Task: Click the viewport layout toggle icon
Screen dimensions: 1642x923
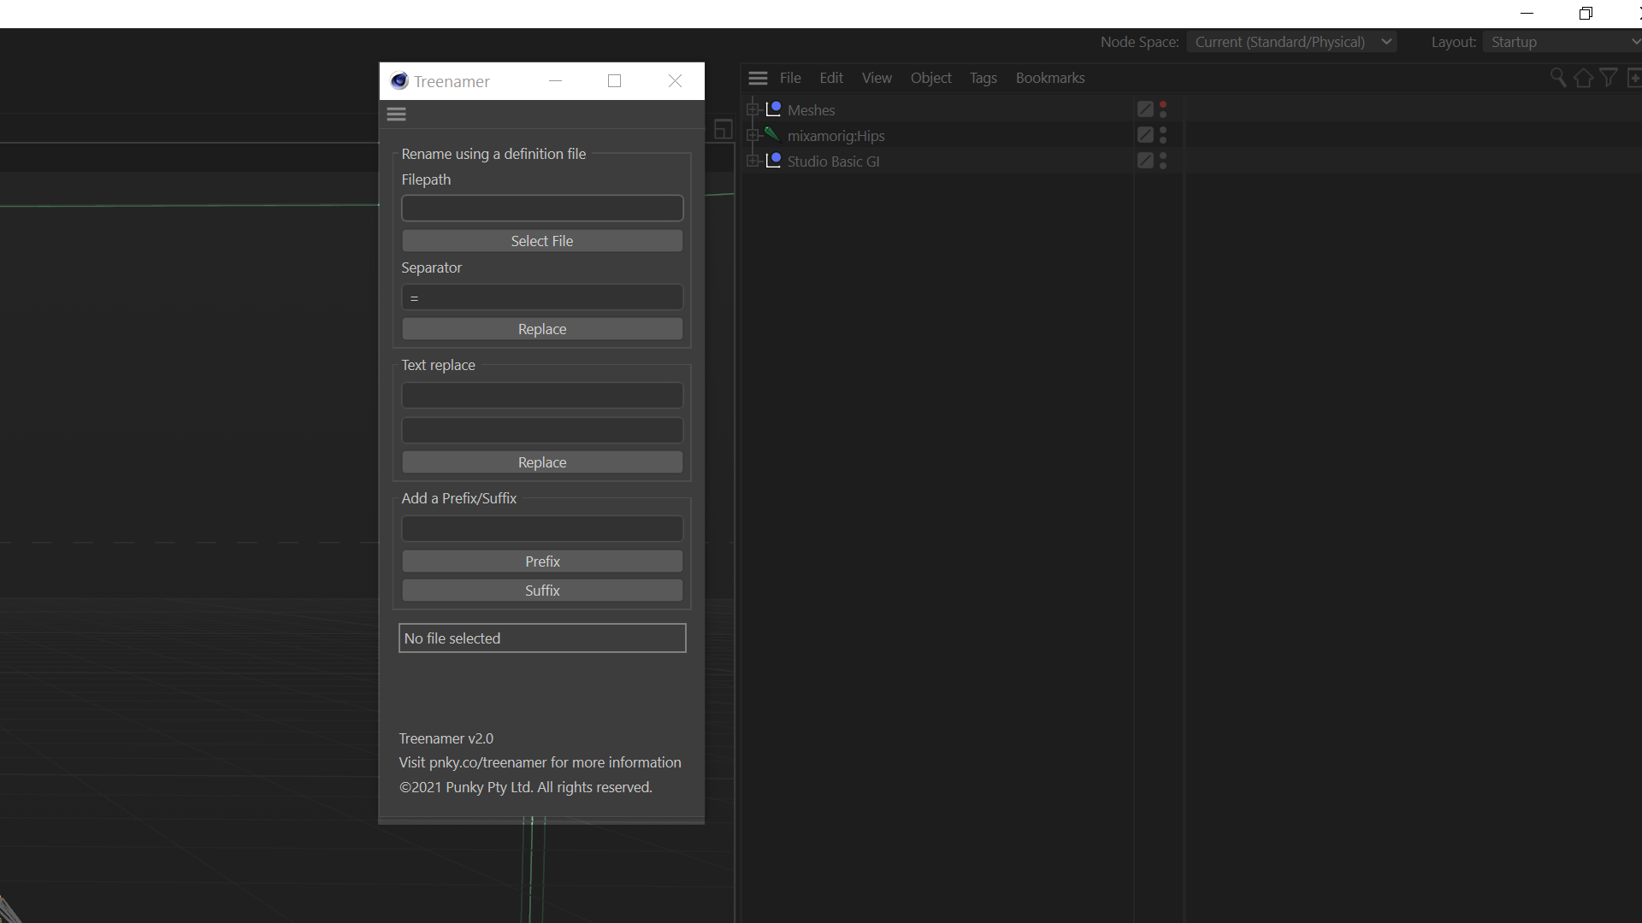Action: click(724, 129)
